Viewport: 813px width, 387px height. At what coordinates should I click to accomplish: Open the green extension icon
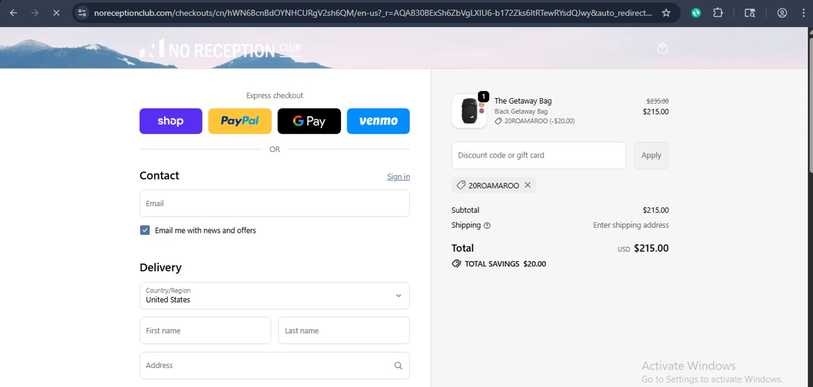point(696,13)
